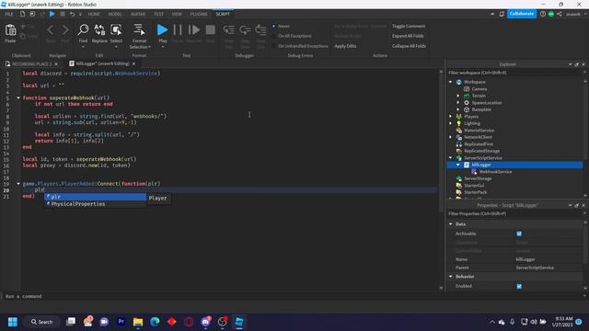Click the Workspace globe icon in Explorer
This screenshot has width=589, height=331.
pyautogui.click(x=458, y=82)
